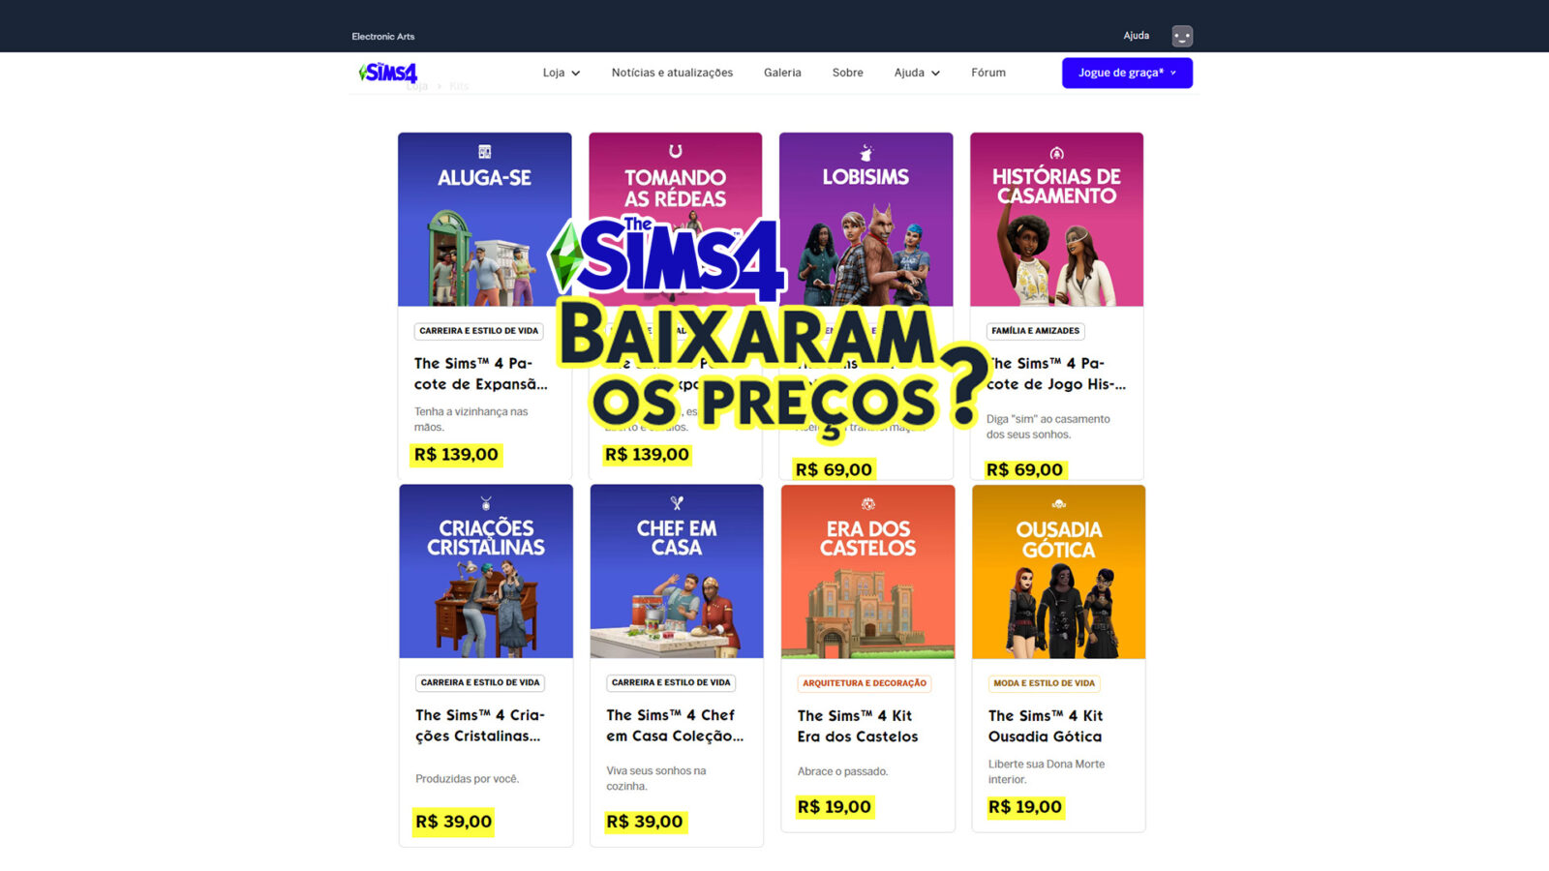The width and height of the screenshot is (1549, 871).
Task: Open the user avatar icon
Action: pos(1182,36)
